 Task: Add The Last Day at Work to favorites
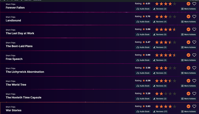(x=194, y=30)
